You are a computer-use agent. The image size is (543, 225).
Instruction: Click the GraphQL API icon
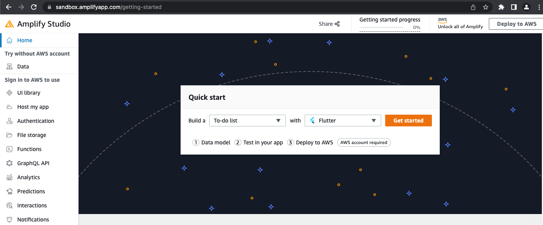(9, 163)
